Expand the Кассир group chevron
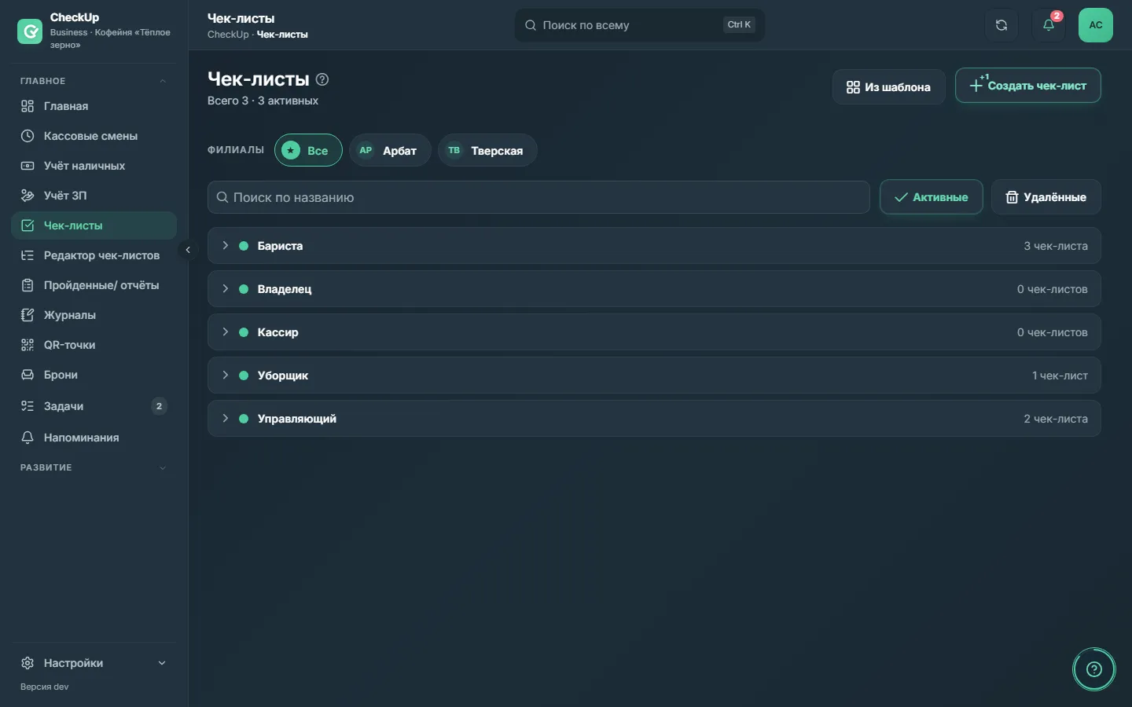 (x=225, y=332)
